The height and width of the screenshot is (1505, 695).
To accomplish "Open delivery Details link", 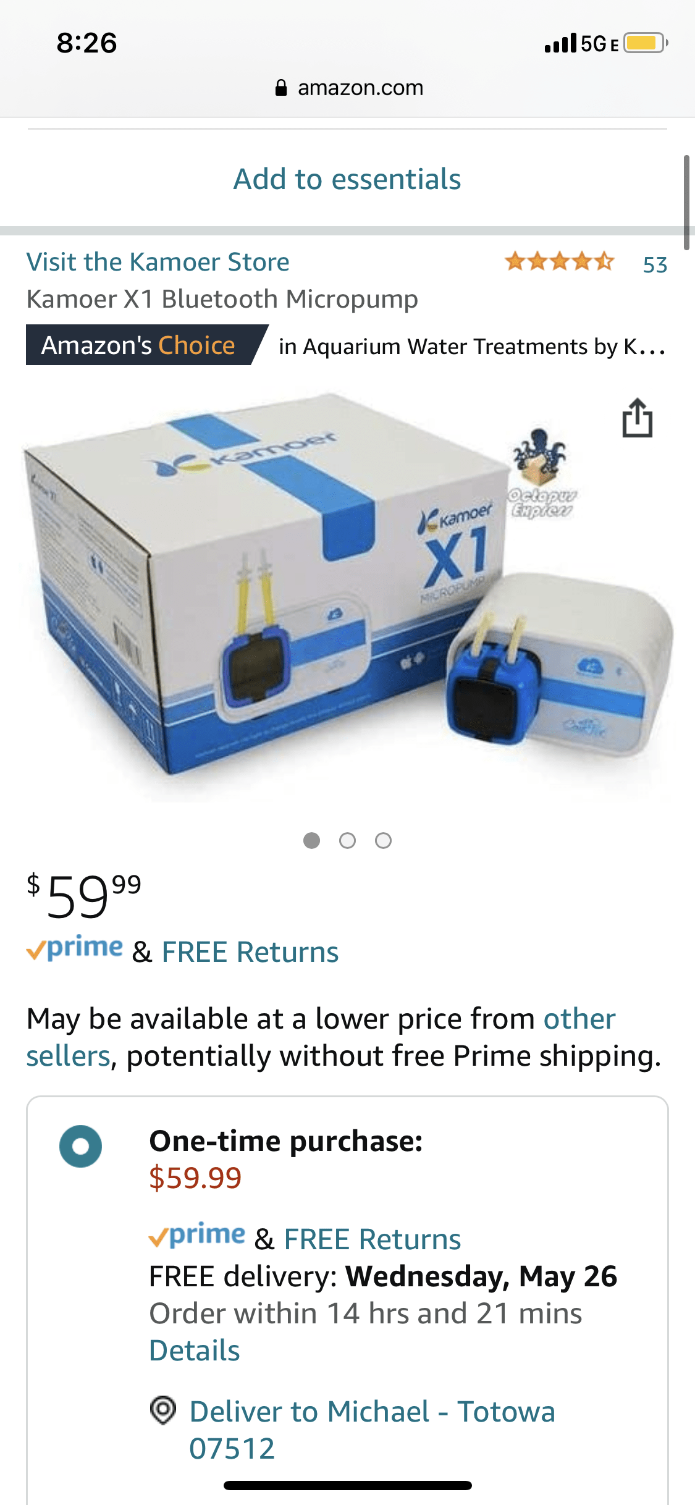I will pyautogui.click(x=195, y=1351).
